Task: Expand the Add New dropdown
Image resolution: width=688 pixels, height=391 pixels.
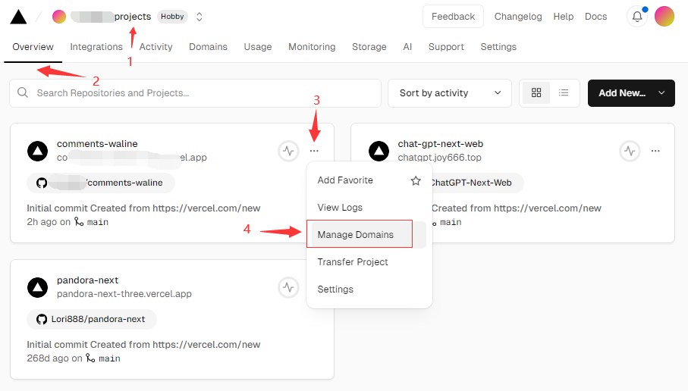Action: (x=631, y=93)
